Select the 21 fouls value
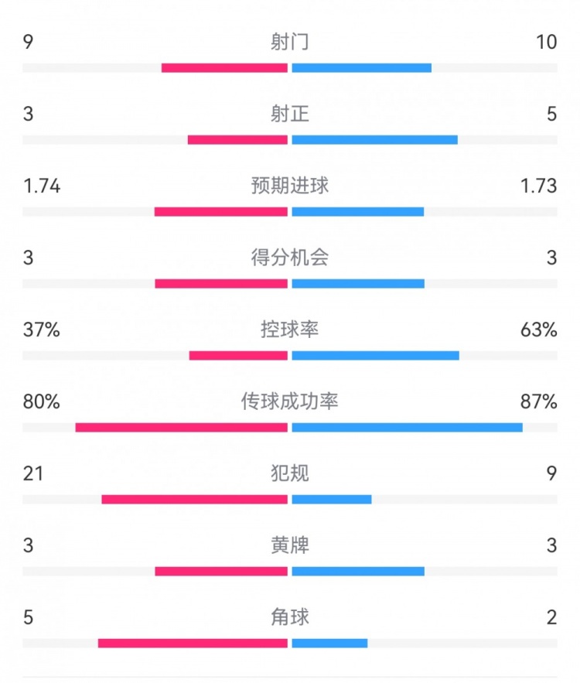580x683 pixels. pos(33,473)
